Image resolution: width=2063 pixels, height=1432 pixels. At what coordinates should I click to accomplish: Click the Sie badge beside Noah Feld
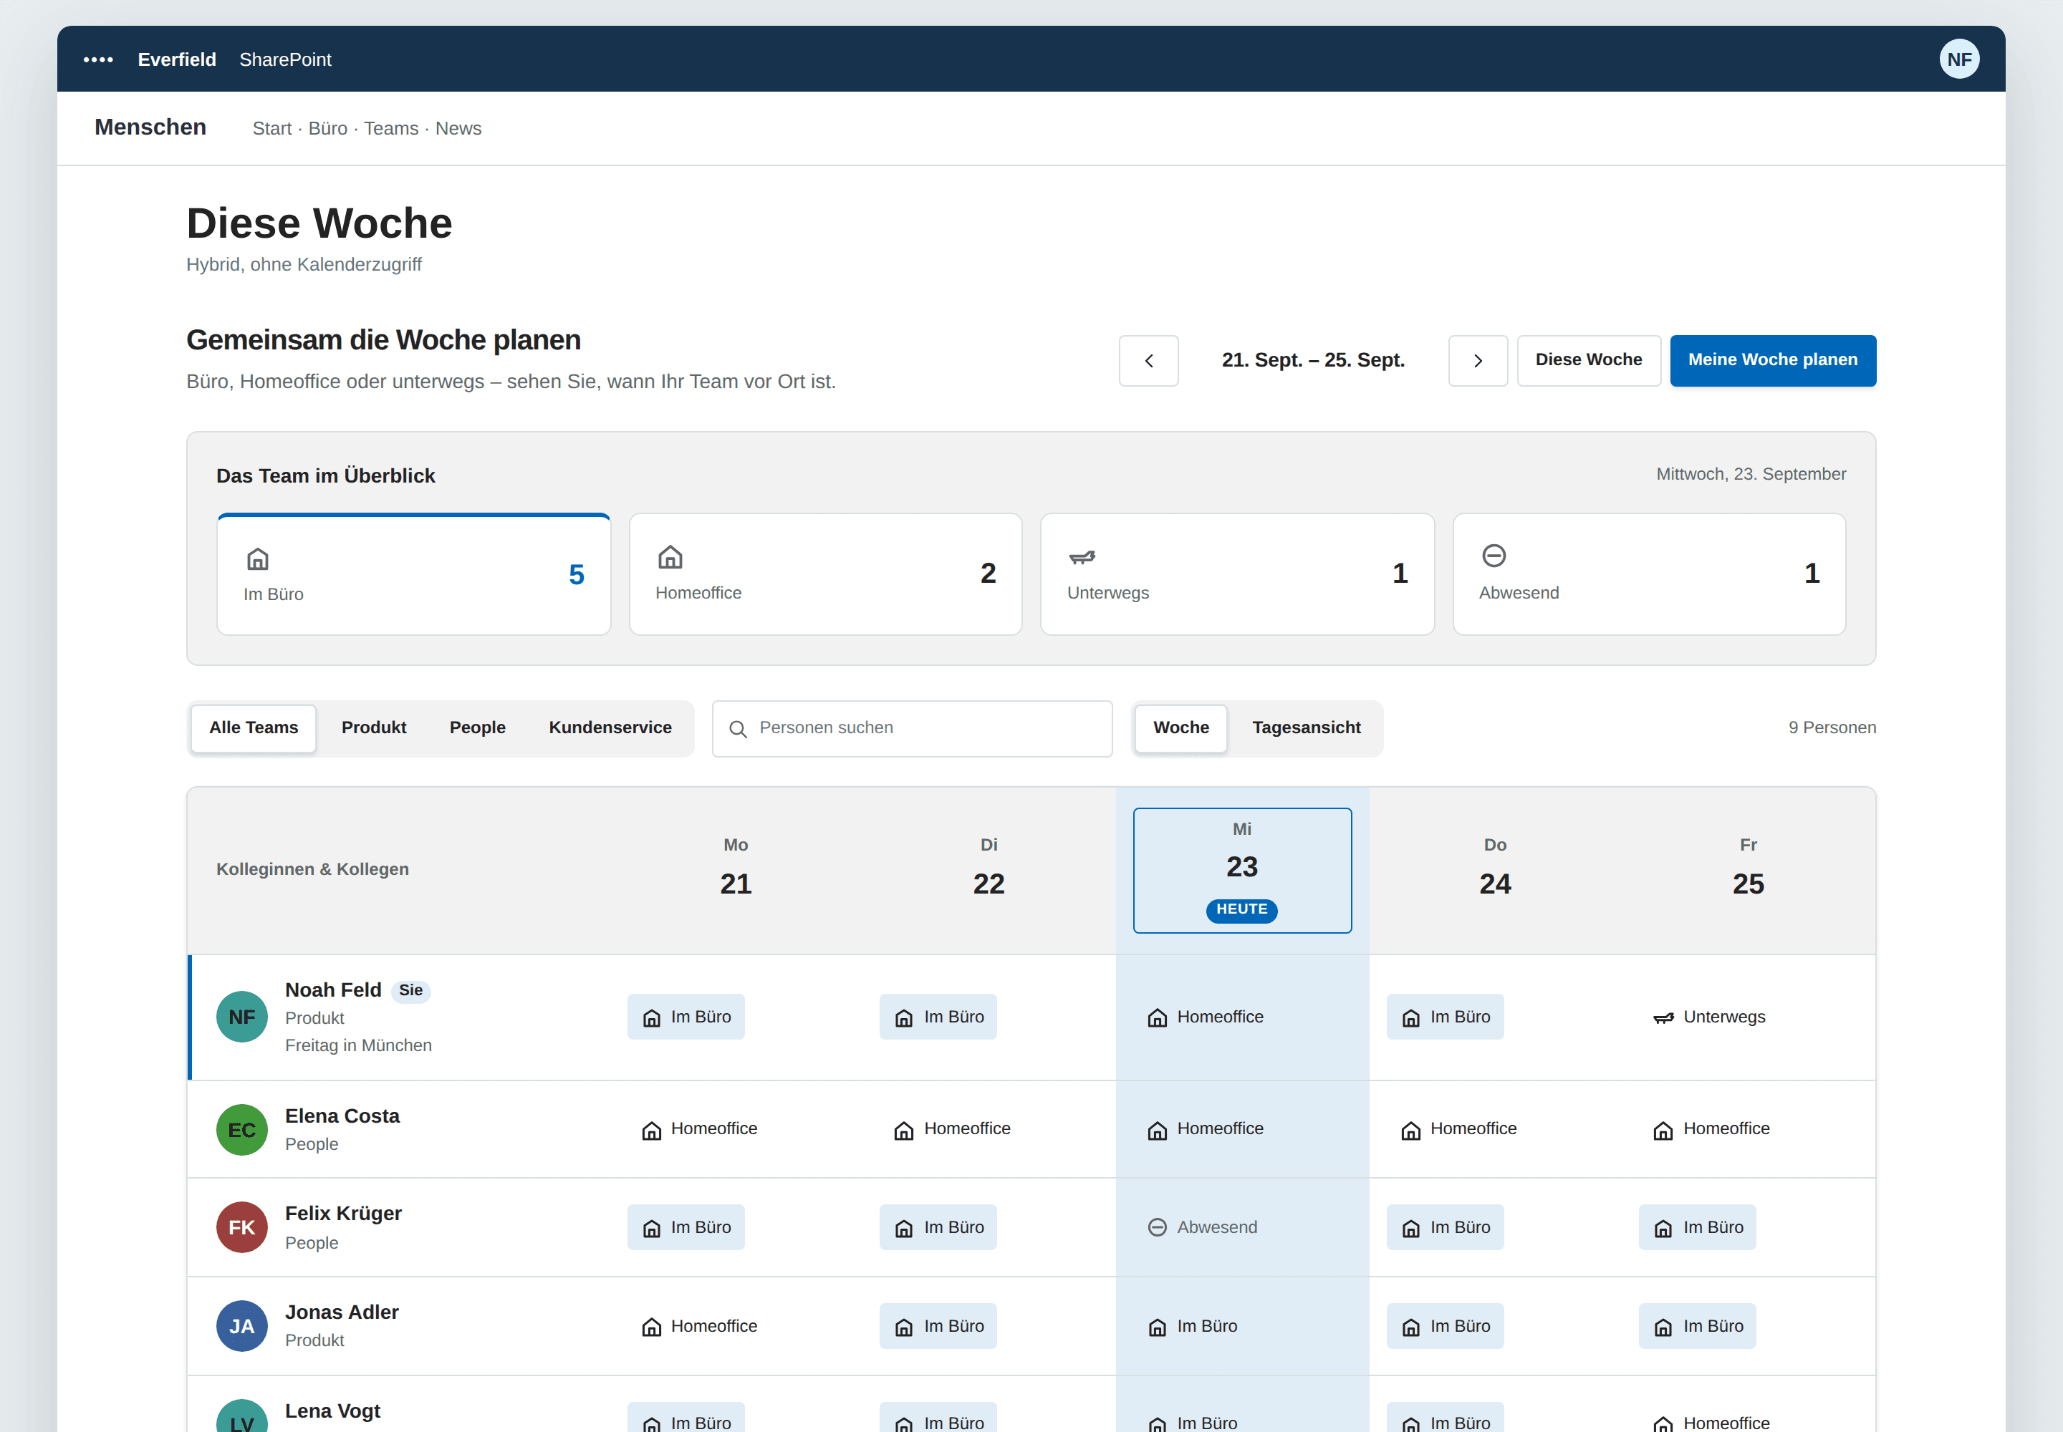[410, 990]
